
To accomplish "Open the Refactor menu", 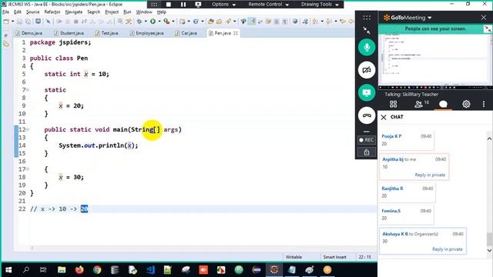I will coord(52,12).
